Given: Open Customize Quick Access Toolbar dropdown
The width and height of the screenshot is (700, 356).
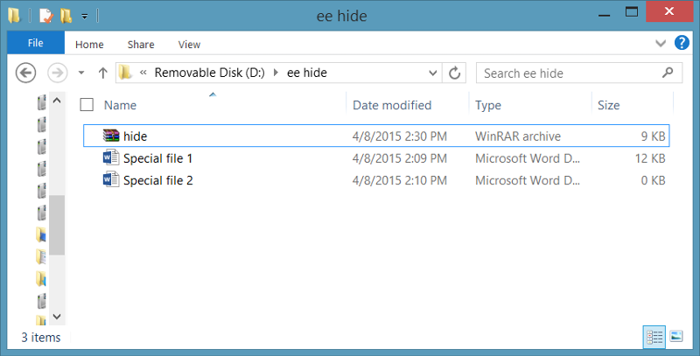Looking at the screenshot, I should coord(84,17).
